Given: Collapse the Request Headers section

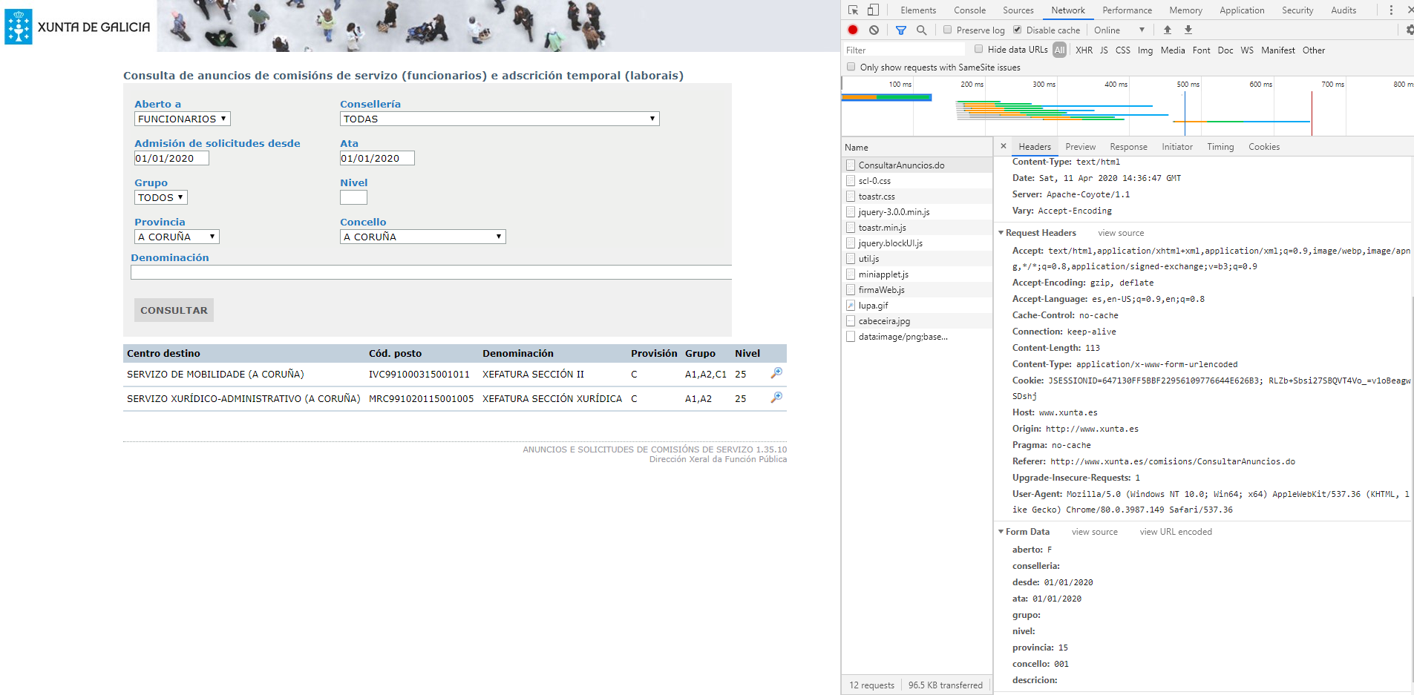Looking at the screenshot, I should click(x=1001, y=233).
